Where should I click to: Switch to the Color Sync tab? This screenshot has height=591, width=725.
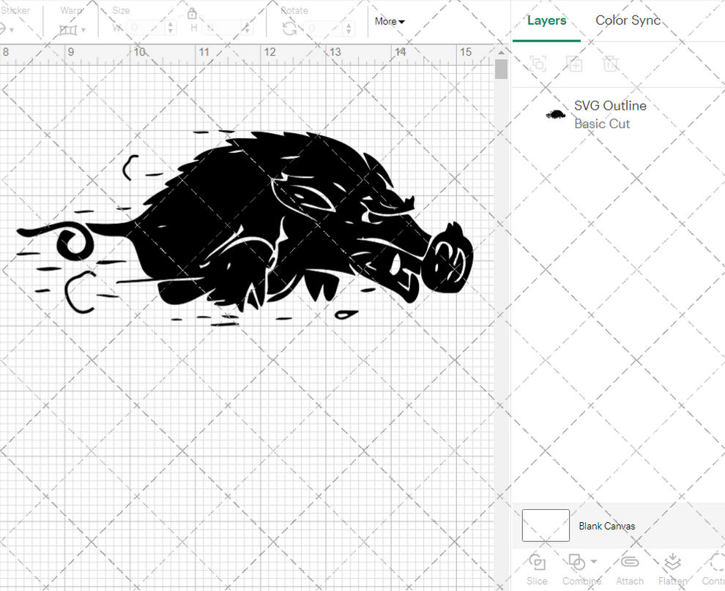tap(628, 20)
